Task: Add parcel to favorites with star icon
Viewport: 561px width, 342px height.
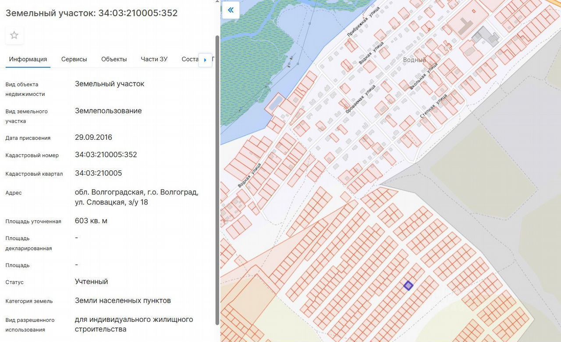Action: click(14, 35)
